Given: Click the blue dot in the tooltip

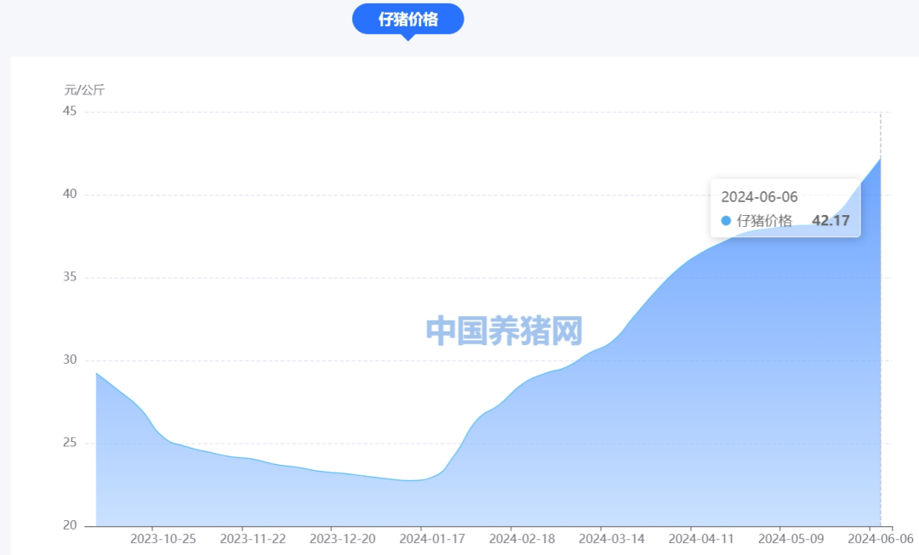Looking at the screenshot, I should pos(726,221).
